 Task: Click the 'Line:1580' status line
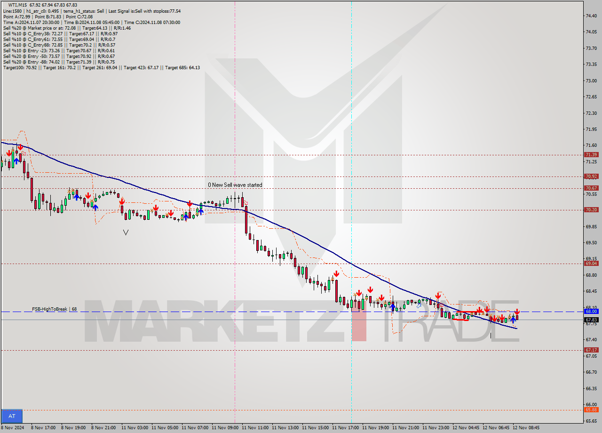(92, 11)
